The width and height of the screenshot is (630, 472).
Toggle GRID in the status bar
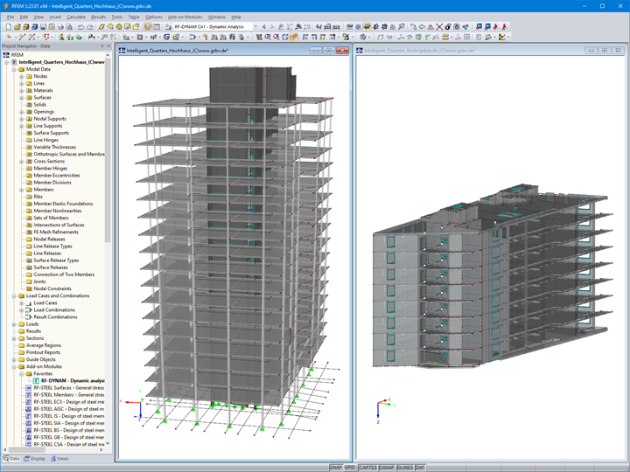[350, 468]
